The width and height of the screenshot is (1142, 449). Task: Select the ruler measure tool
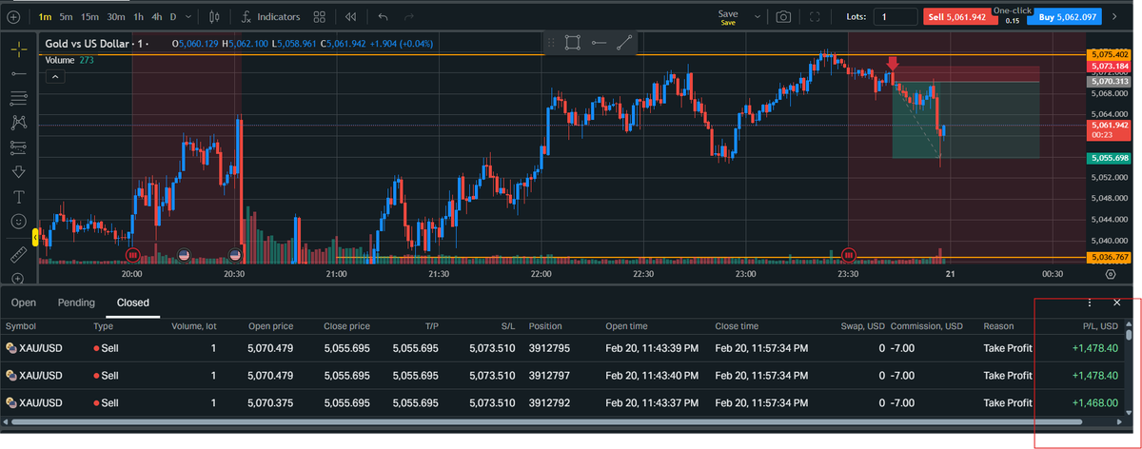18,255
